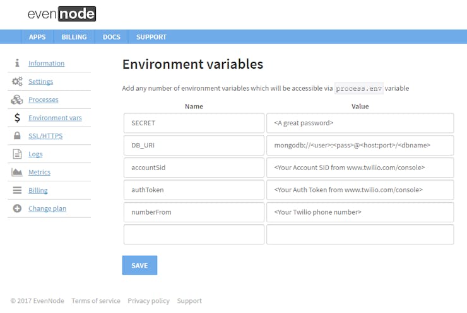The image size is (467, 313).
Task: Open the Privacy policy footer link
Action: [148, 301]
